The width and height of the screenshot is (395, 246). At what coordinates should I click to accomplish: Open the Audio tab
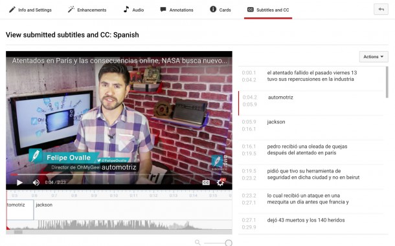pos(133,10)
